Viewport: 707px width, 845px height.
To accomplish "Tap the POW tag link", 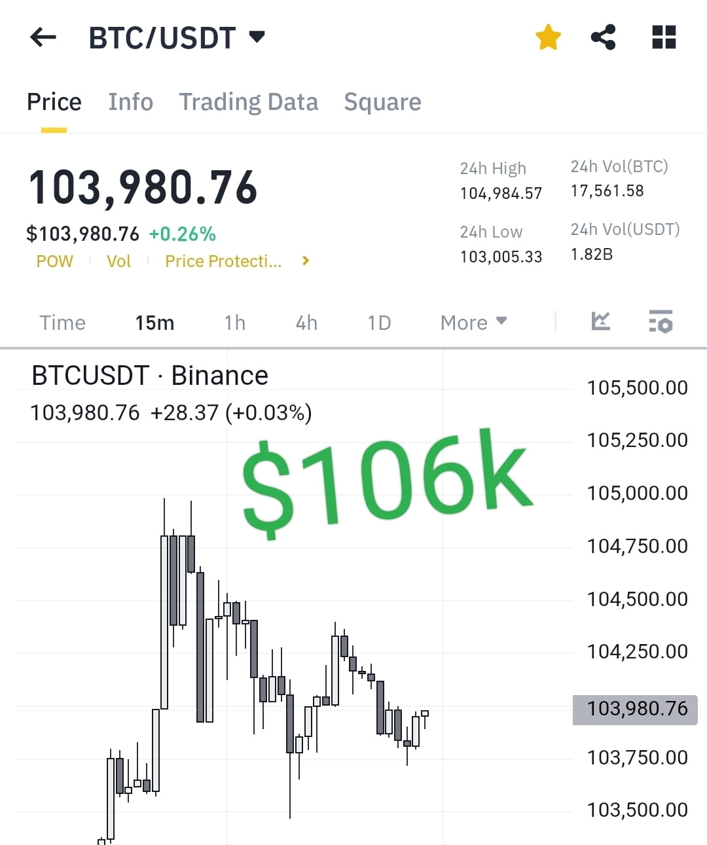I will [54, 261].
